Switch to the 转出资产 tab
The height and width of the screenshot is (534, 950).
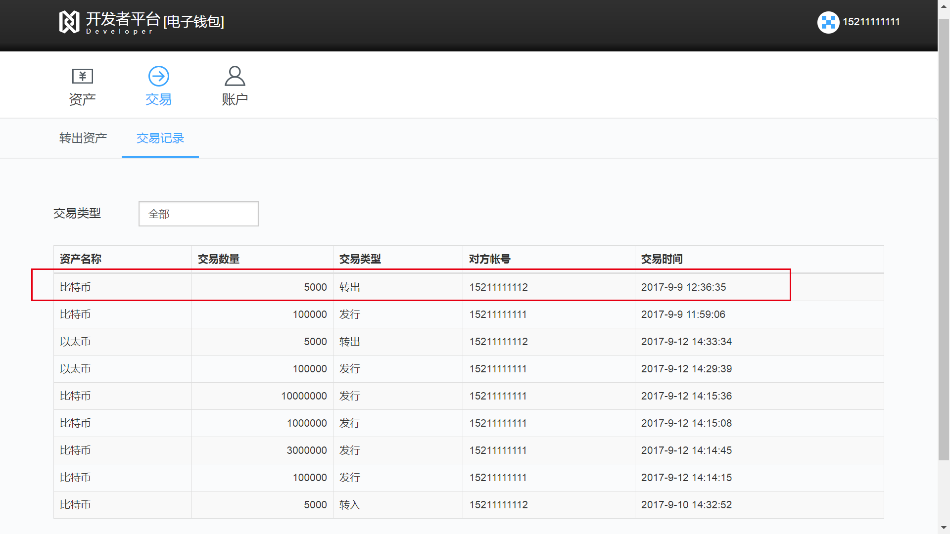click(83, 138)
